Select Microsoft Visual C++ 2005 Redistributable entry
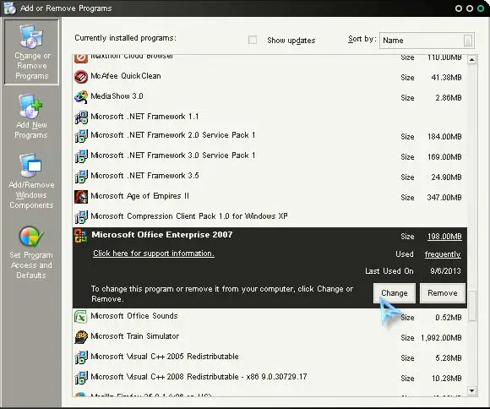490x409 pixels. tap(269, 357)
